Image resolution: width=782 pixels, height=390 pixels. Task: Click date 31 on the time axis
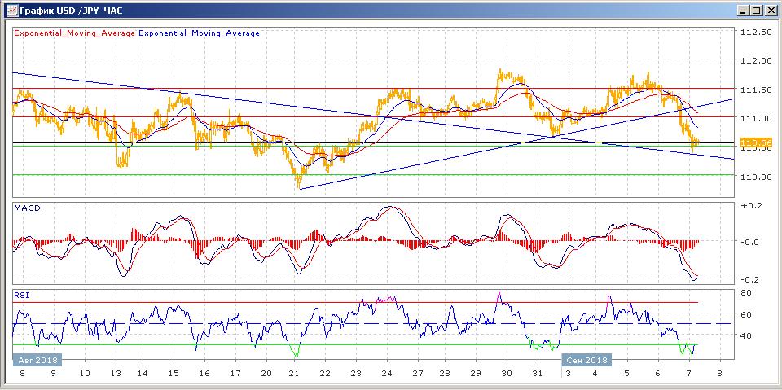[537, 373]
